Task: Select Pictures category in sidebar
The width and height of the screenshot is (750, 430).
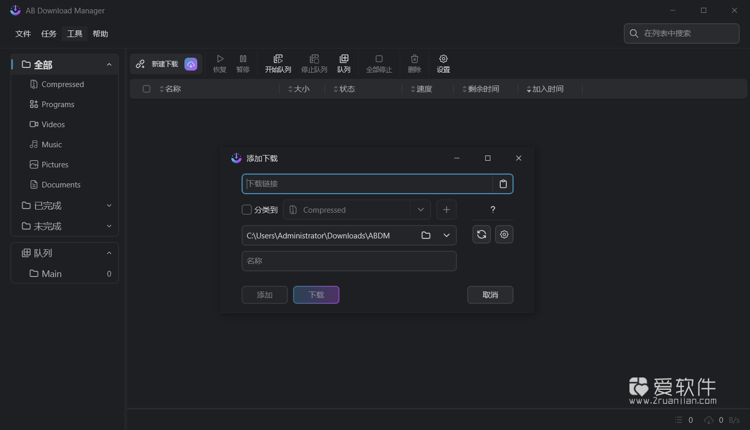Action: point(65,165)
